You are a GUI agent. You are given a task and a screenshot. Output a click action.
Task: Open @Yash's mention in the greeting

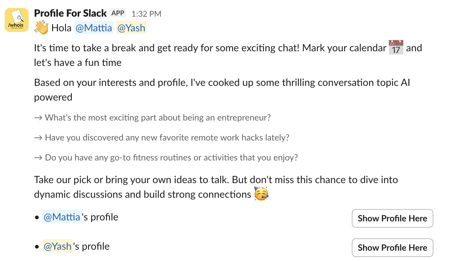131,28
